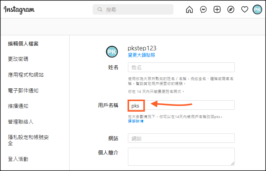Open 電子郵件通知 settings
The width and height of the screenshot is (266, 171).
[23, 91]
